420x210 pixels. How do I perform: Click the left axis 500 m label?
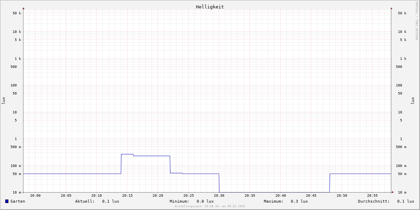(16, 147)
